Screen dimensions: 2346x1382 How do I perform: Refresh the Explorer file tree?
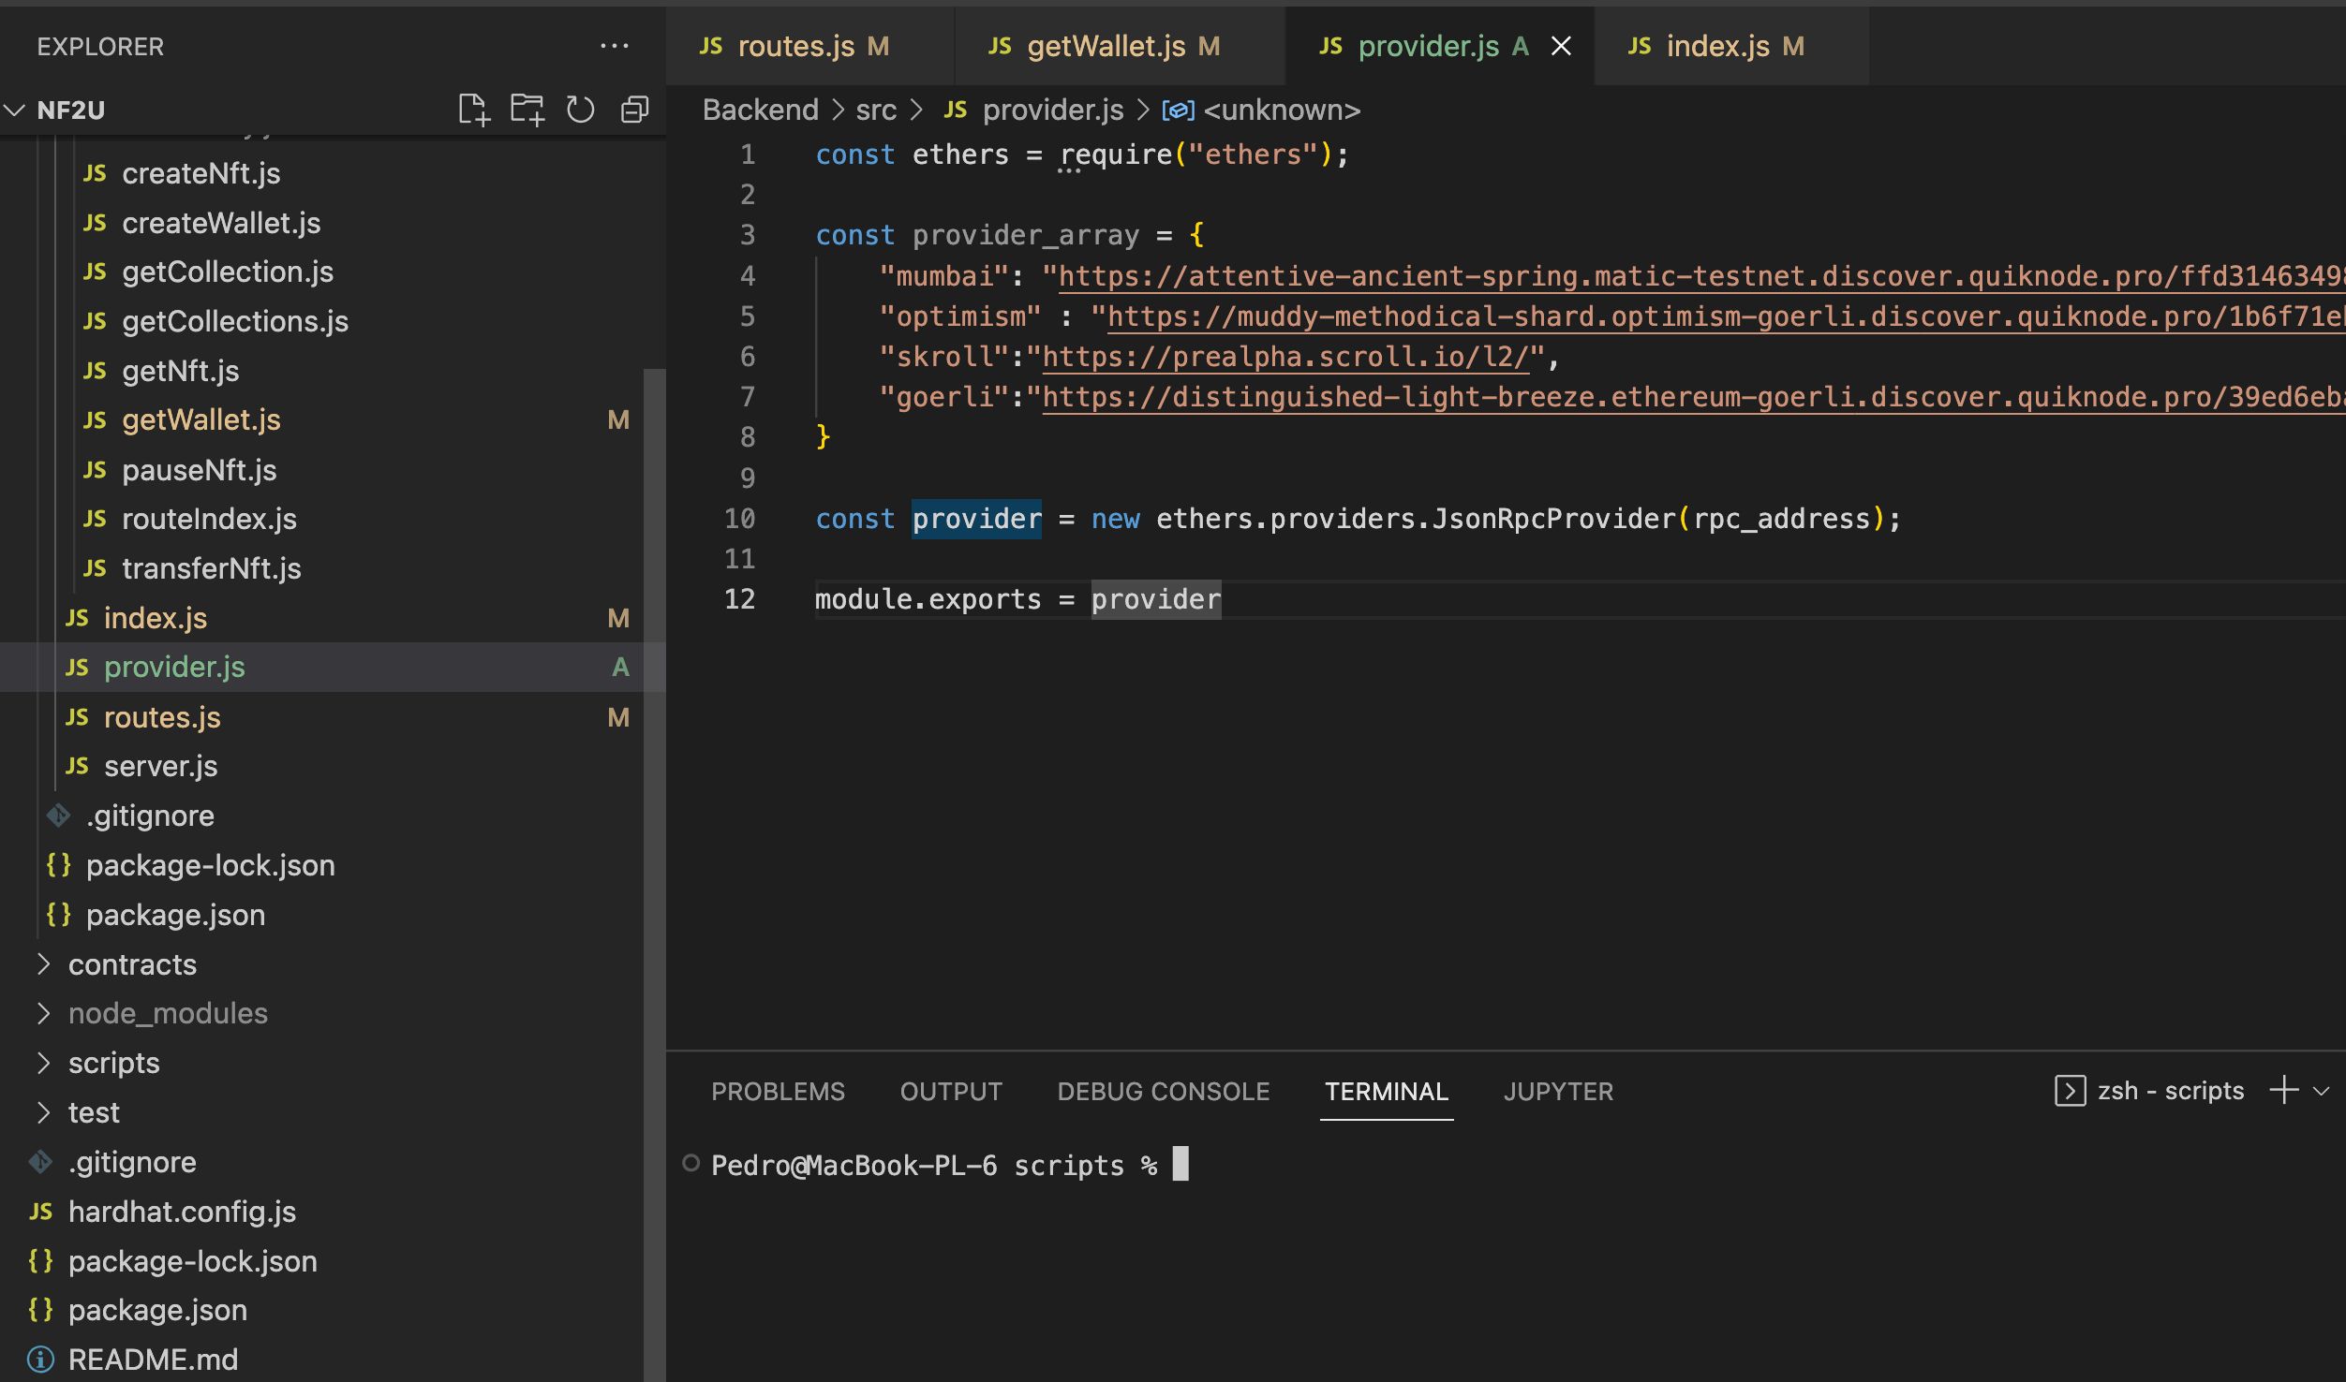(581, 110)
